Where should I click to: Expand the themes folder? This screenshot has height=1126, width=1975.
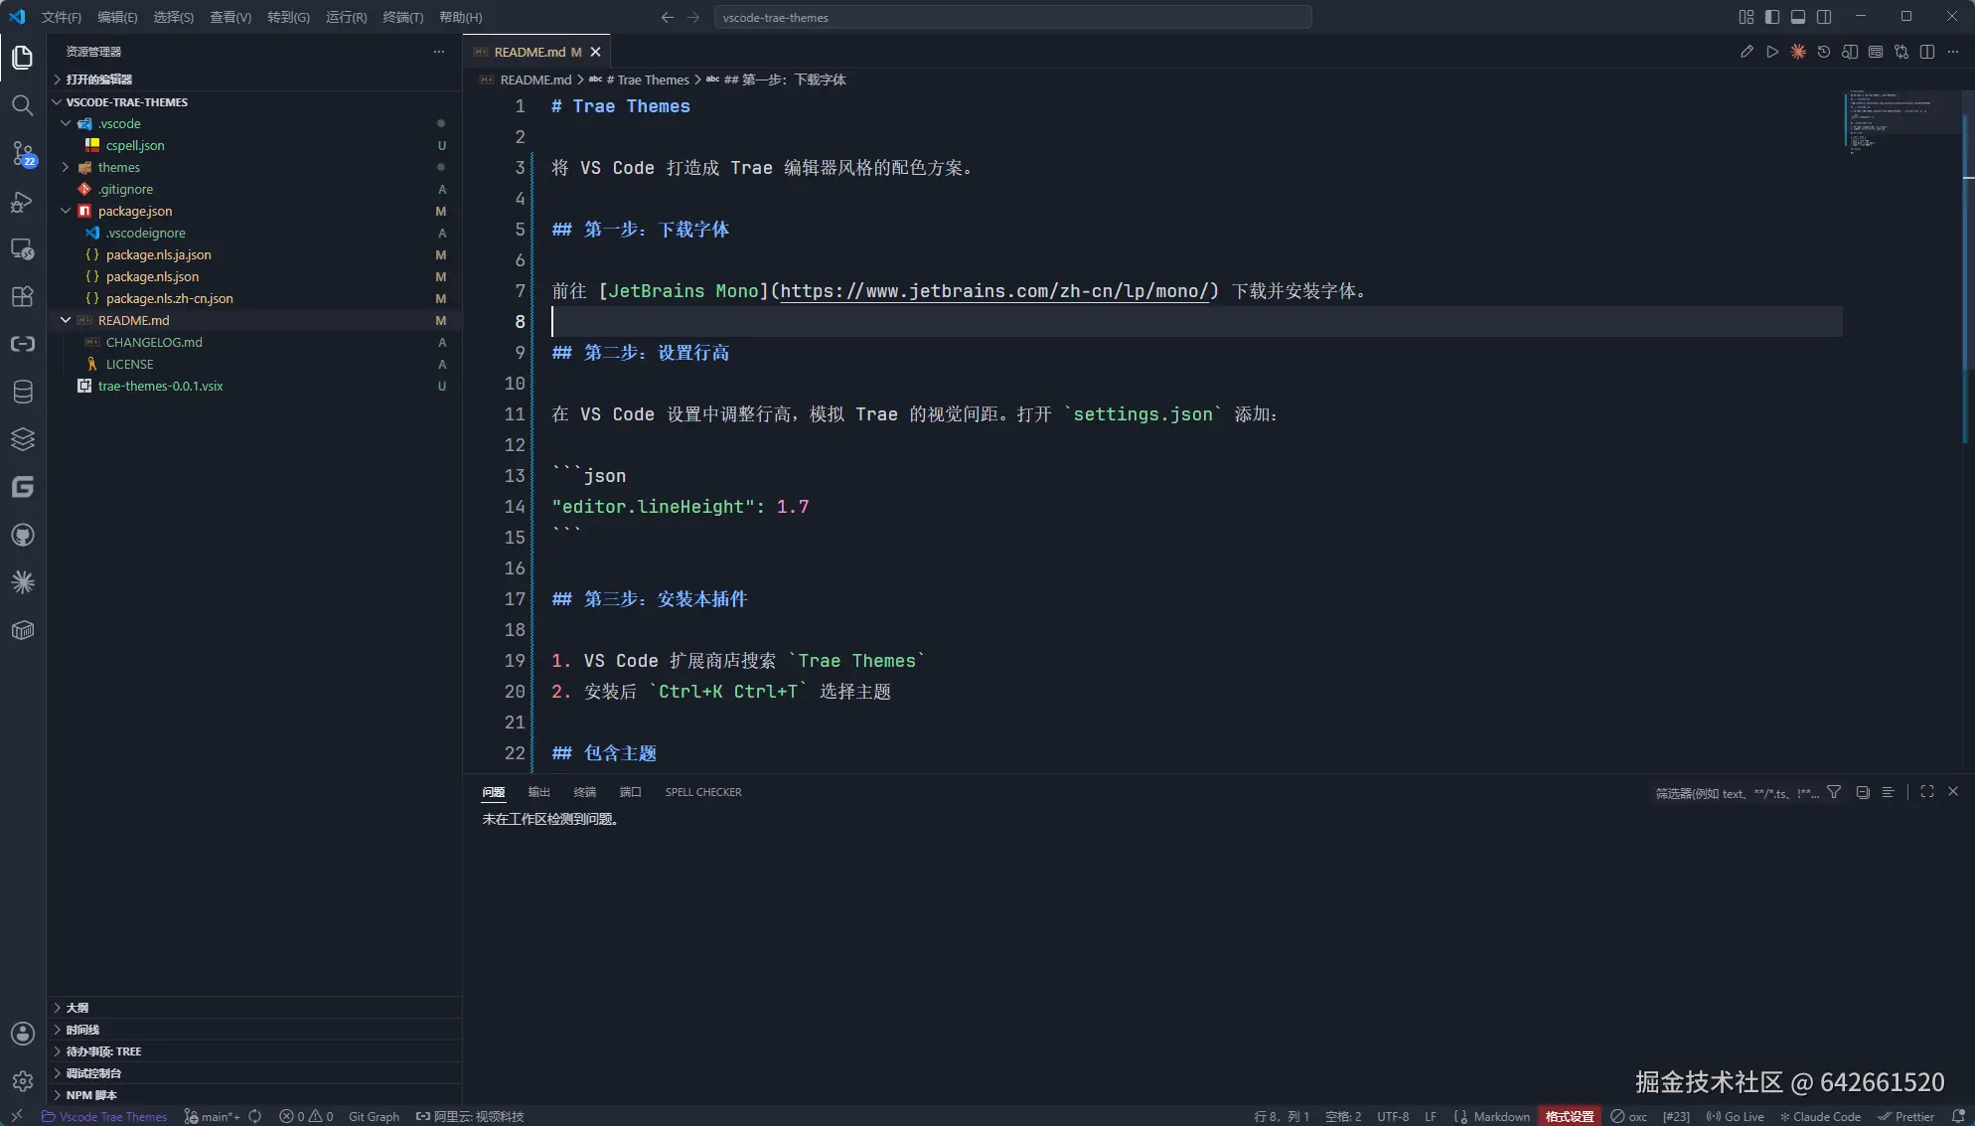[x=66, y=167]
